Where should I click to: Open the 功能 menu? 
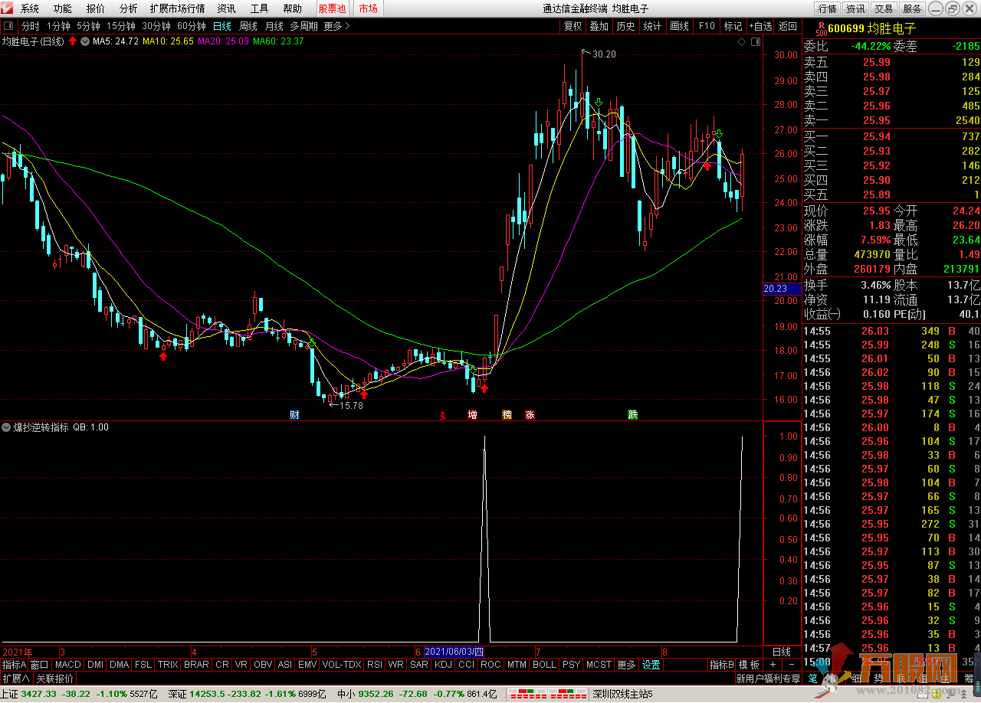[x=63, y=9]
